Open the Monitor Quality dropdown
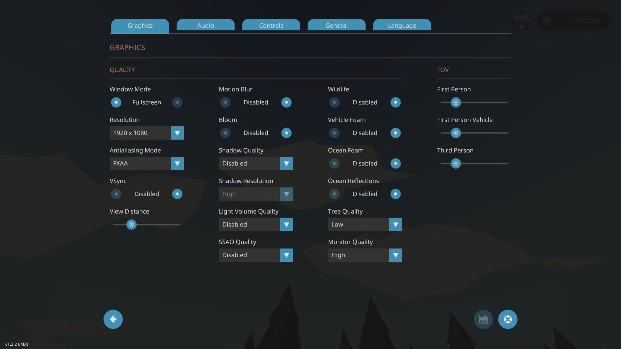Image resolution: width=621 pixels, height=349 pixels. click(395, 255)
